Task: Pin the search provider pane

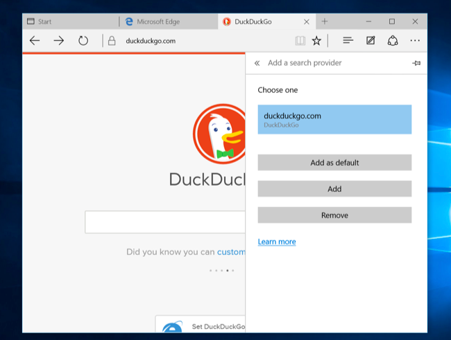Action: tap(416, 63)
